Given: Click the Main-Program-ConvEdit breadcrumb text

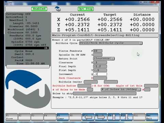Looking at the screenshot, I should (96, 35).
